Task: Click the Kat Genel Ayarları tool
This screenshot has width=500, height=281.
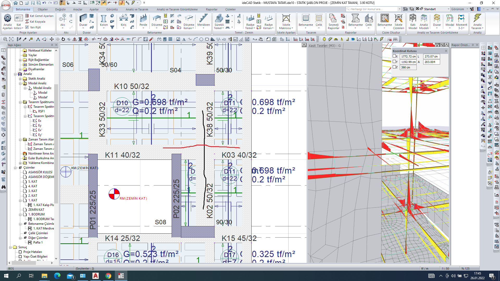Action: tap(39, 16)
